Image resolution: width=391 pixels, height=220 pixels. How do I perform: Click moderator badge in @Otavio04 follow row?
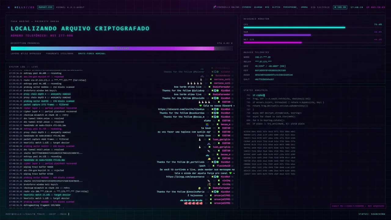tap(214, 98)
